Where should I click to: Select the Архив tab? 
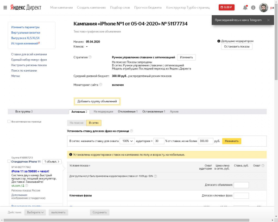[174, 111]
